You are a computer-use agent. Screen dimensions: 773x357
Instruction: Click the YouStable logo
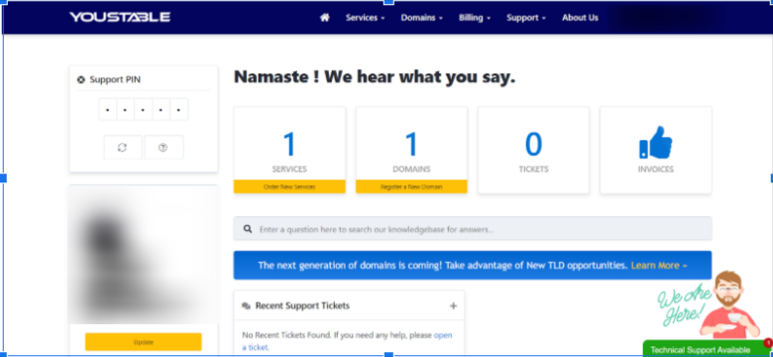click(120, 17)
